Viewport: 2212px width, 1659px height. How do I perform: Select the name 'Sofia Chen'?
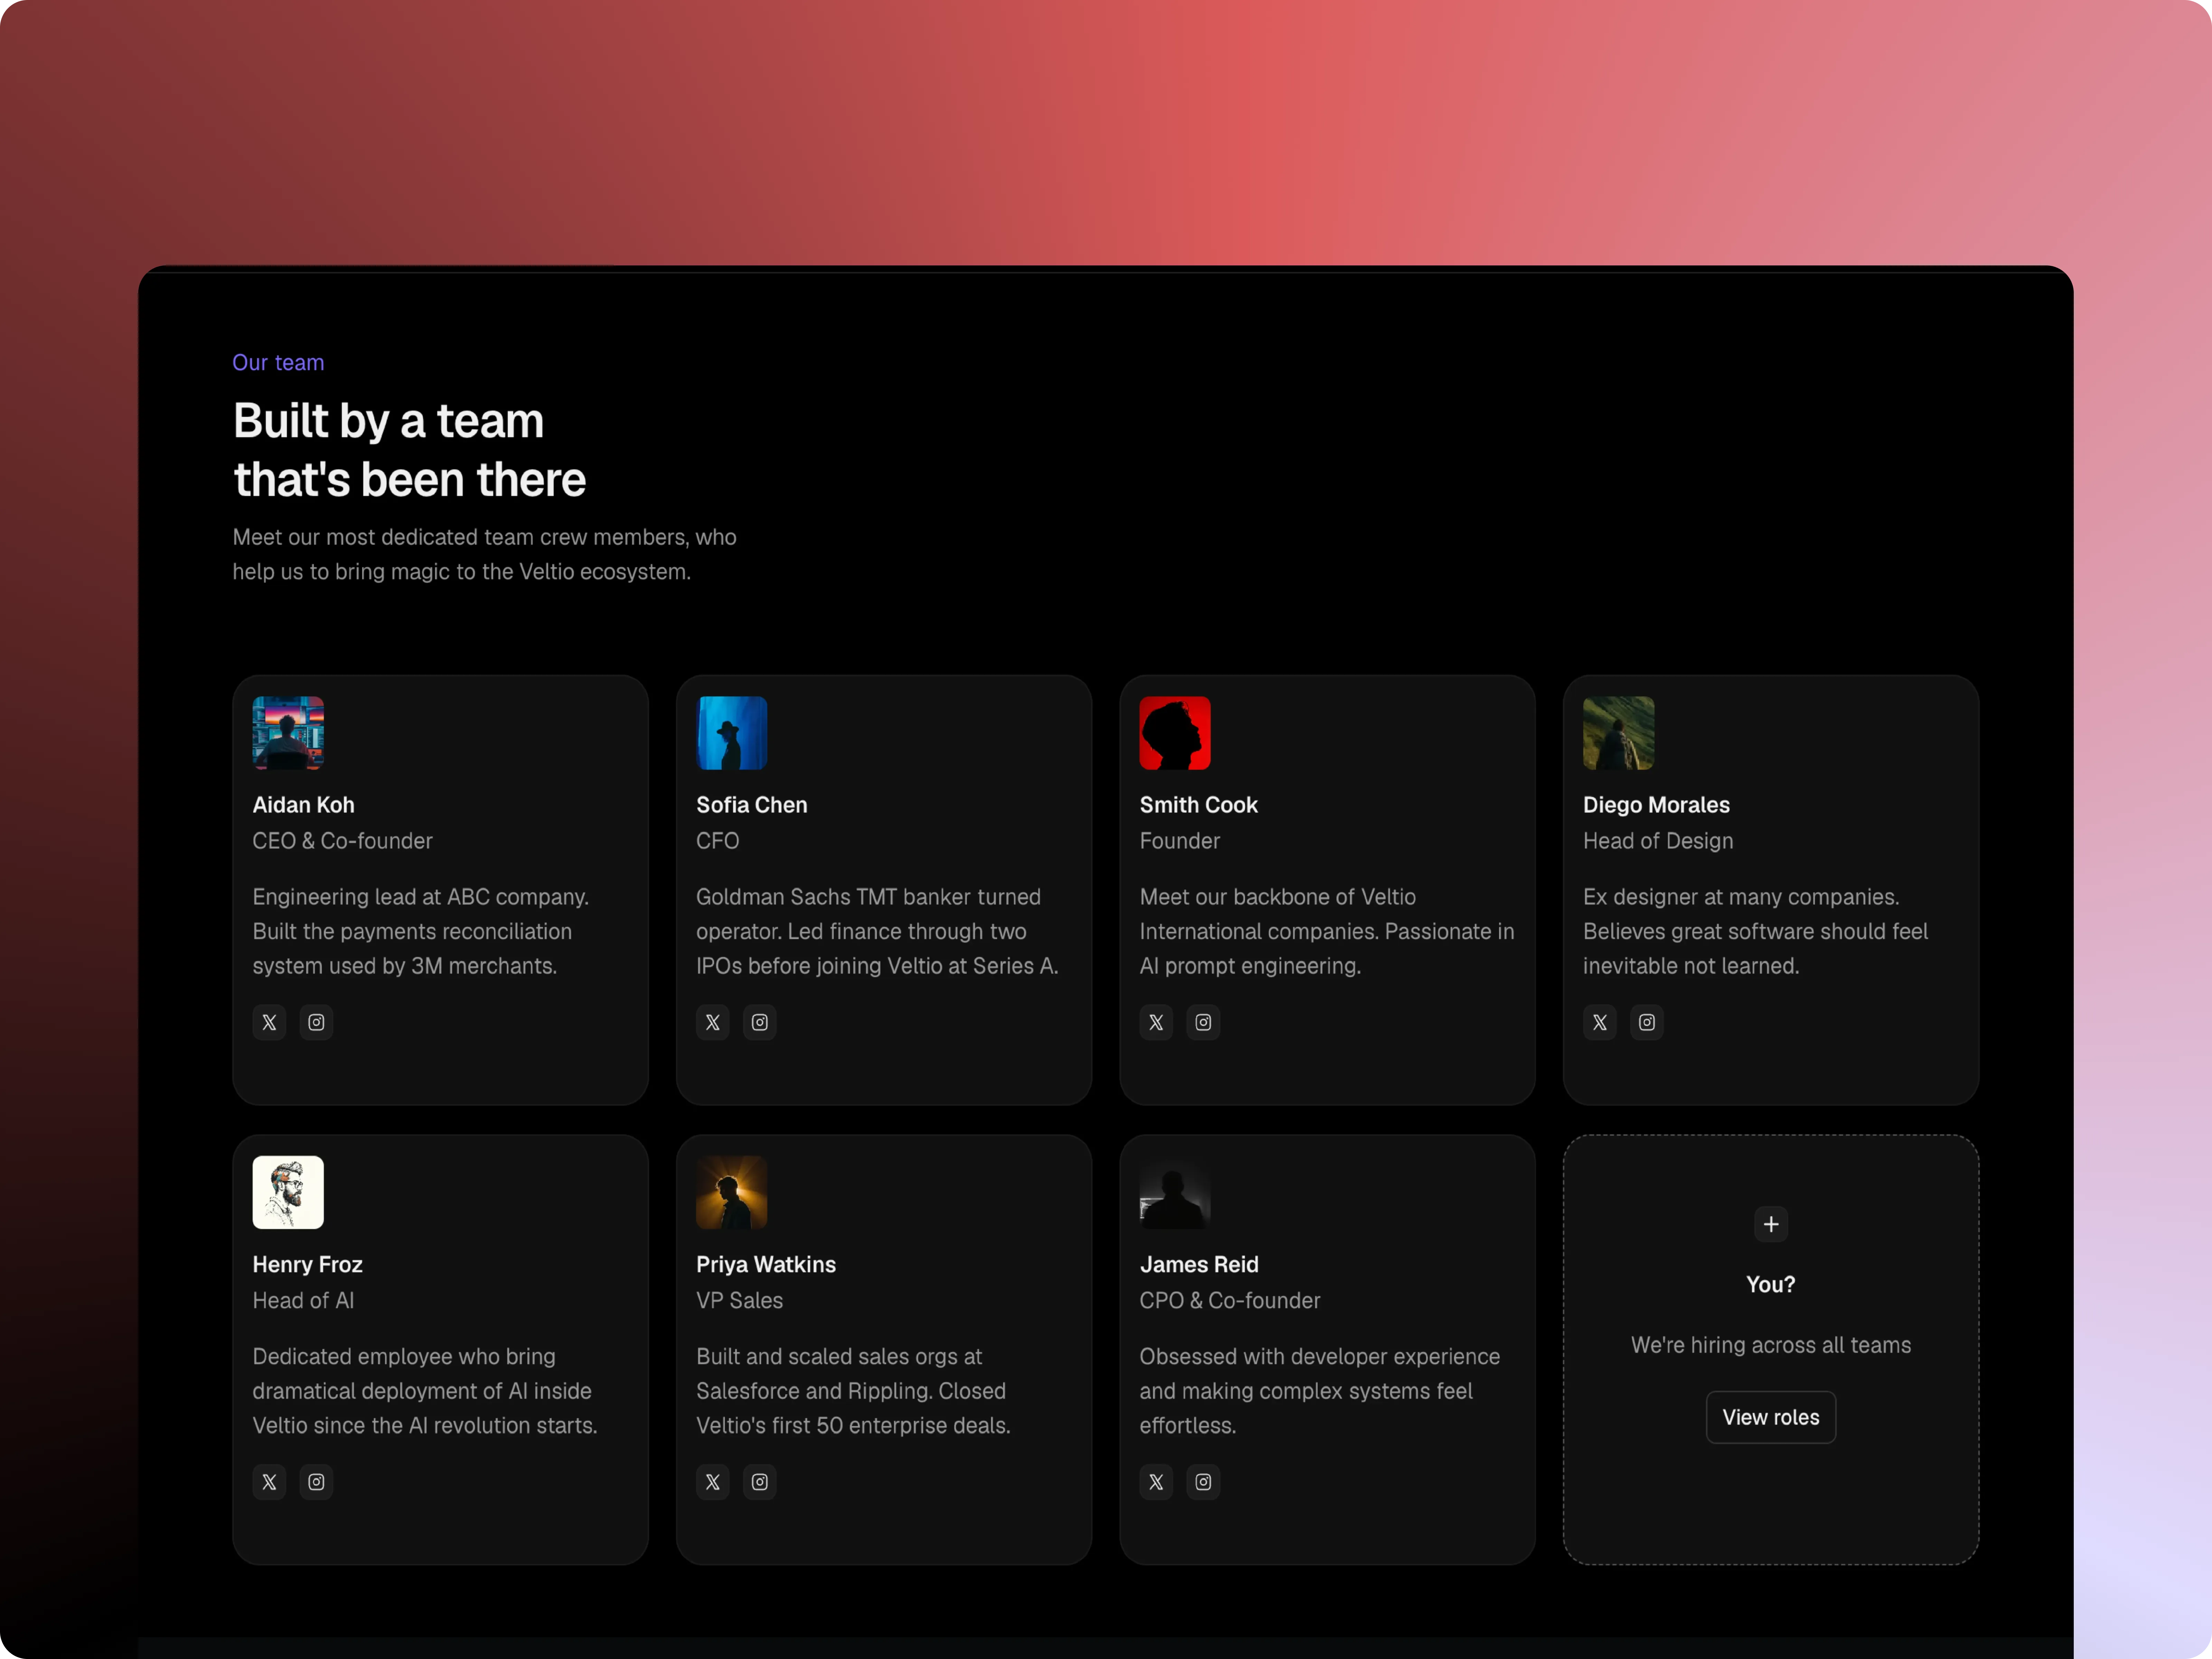(x=752, y=805)
